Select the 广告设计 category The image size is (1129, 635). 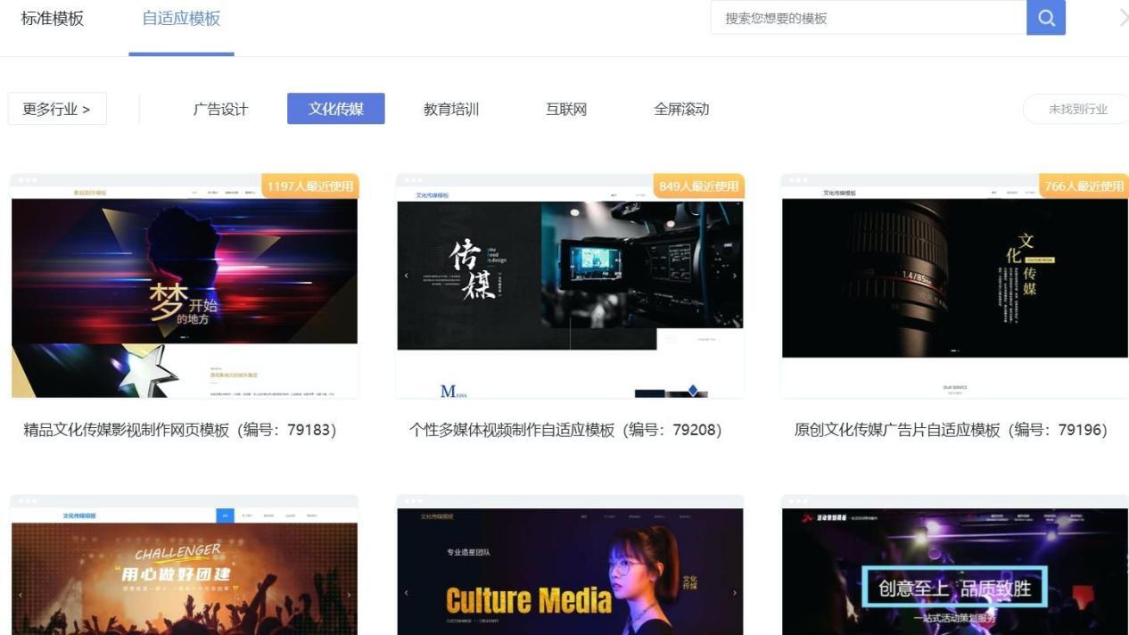click(x=219, y=109)
